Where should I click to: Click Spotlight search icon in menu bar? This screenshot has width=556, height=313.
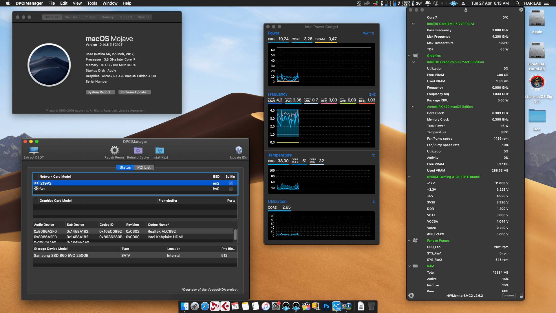pos(517,3)
